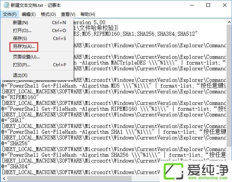Close the Notepad window

click(224, 5)
